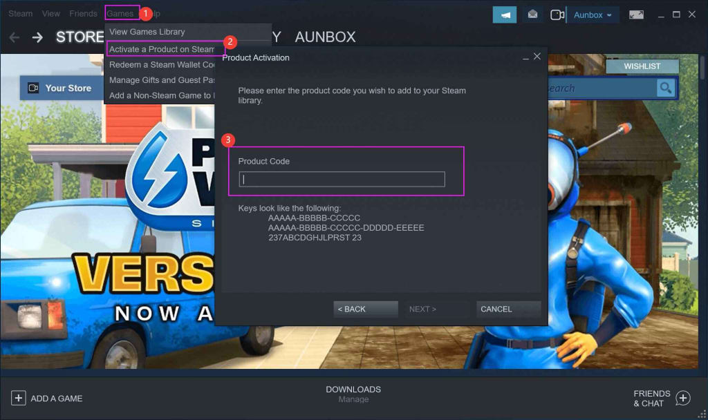Choose Activate a Product on Steam
Screen dimensions: 708x420
click(162, 49)
